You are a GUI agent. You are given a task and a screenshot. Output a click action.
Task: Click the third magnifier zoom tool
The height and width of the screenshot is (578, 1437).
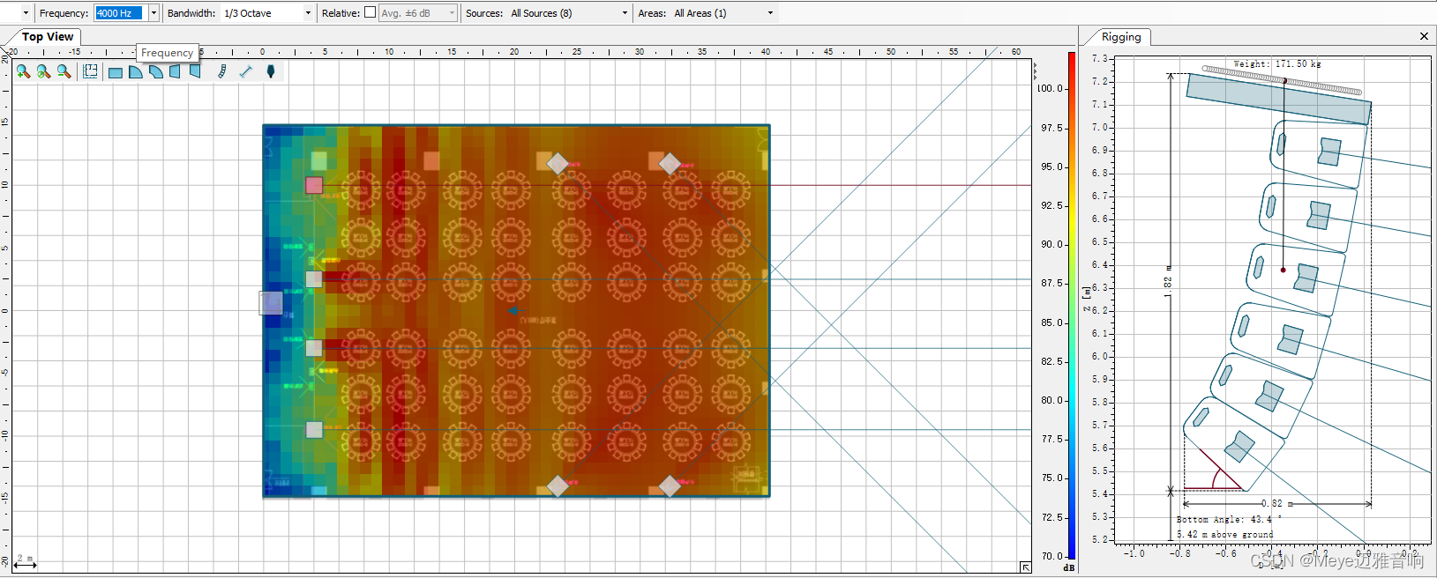64,71
